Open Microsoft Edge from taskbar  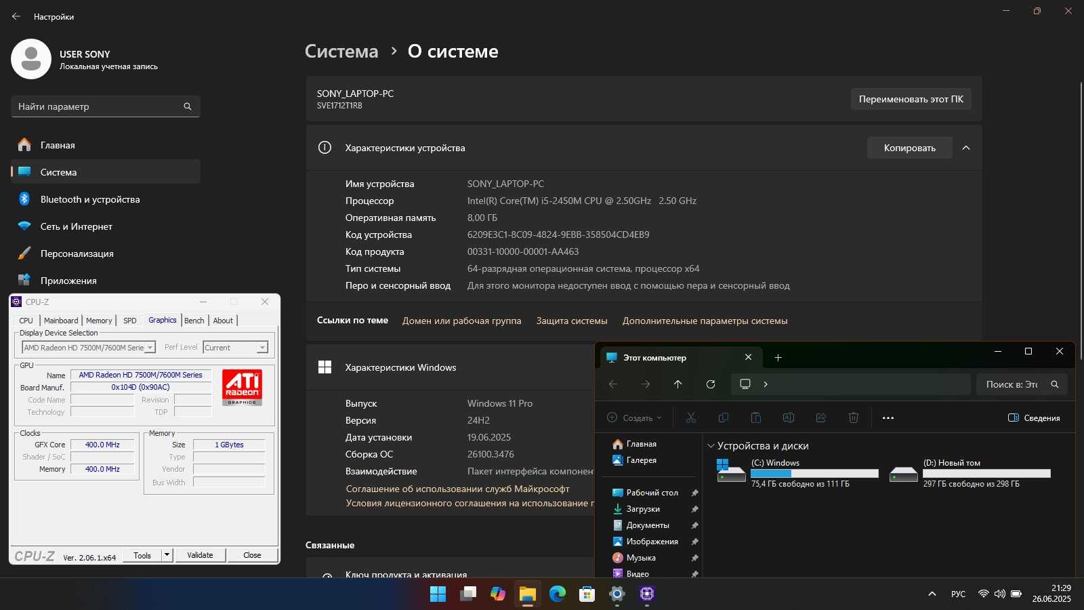pos(558,594)
